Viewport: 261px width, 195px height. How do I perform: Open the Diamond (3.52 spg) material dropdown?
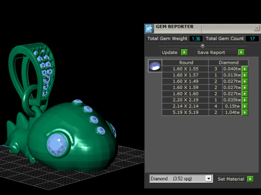coord(209,179)
